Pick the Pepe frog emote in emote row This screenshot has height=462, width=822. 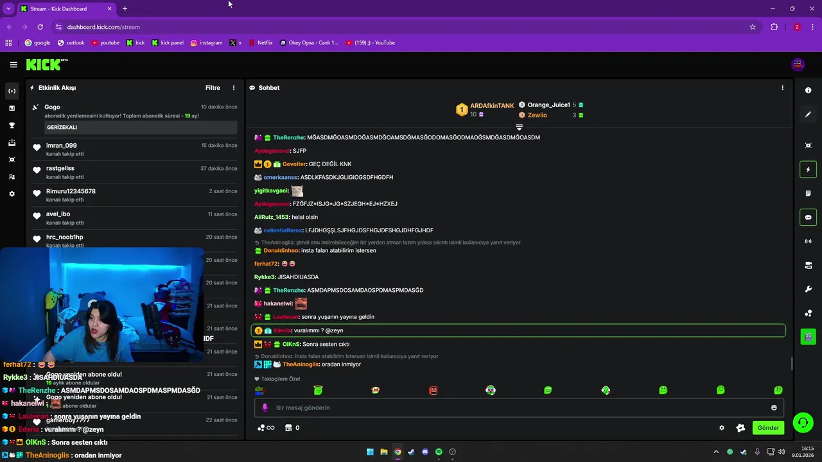click(x=259, y=390)
